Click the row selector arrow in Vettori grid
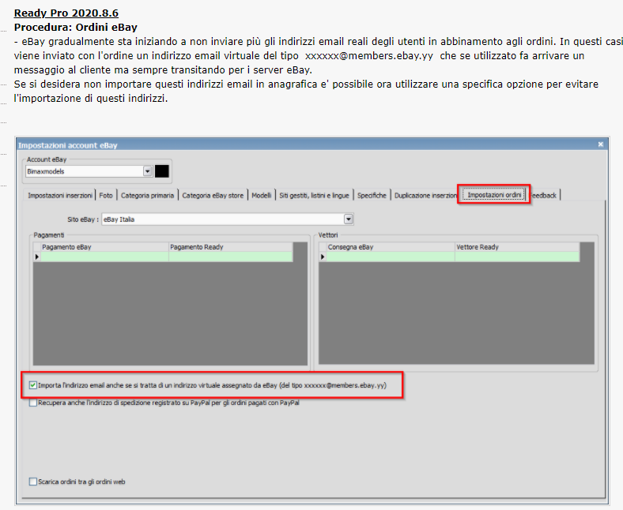This screenshot has height=510, width=623. point(323,257)
